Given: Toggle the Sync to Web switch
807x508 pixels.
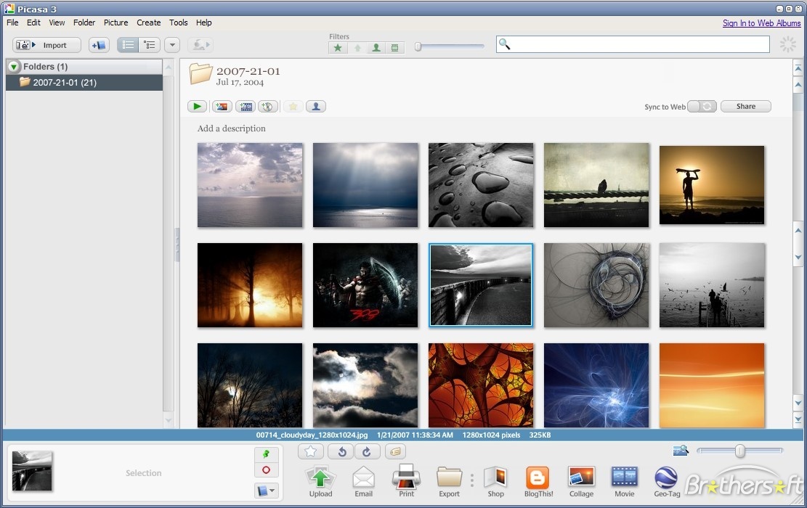Looking at the screenshot, I should pyautogui.click(x=702, y=107).
